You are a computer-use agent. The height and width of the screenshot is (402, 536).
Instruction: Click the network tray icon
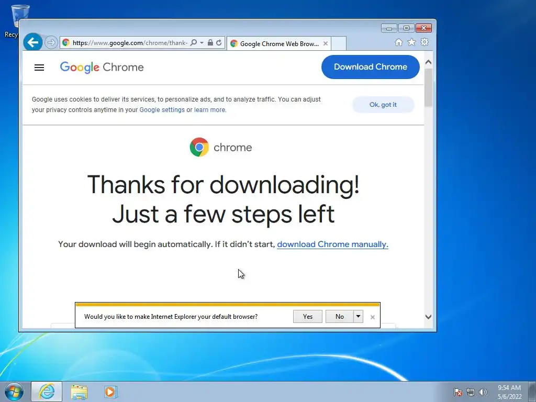point(471,392)
